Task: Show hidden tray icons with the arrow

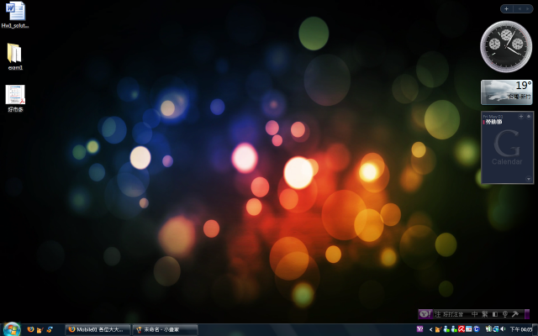Action: 431,329
